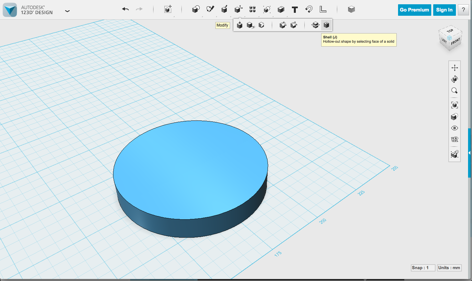Select the Text tool
472x281 pixels.
click(295, 10)
